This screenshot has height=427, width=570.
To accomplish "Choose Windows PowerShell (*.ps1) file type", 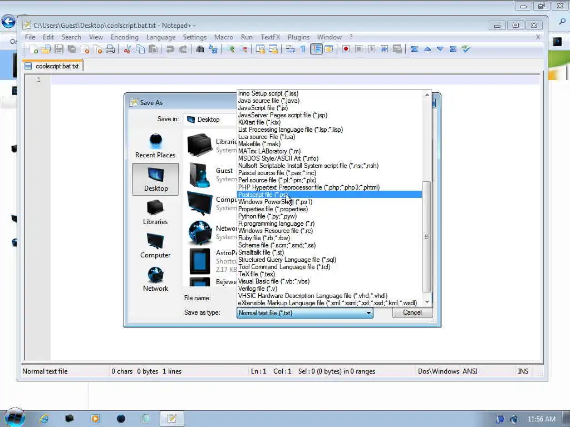I will 330,202.
